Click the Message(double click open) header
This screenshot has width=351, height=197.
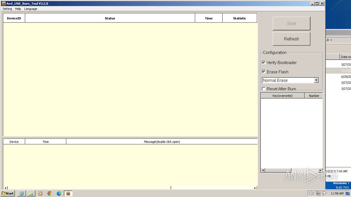pyautogui.click(x=162, y=142)
